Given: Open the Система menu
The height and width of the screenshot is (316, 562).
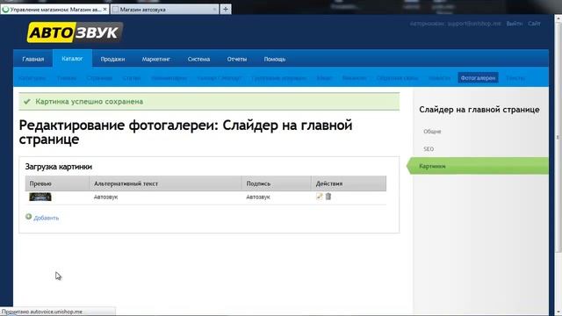Looking at the screenshot, I should pyautogui.click(x=198, y=59).
